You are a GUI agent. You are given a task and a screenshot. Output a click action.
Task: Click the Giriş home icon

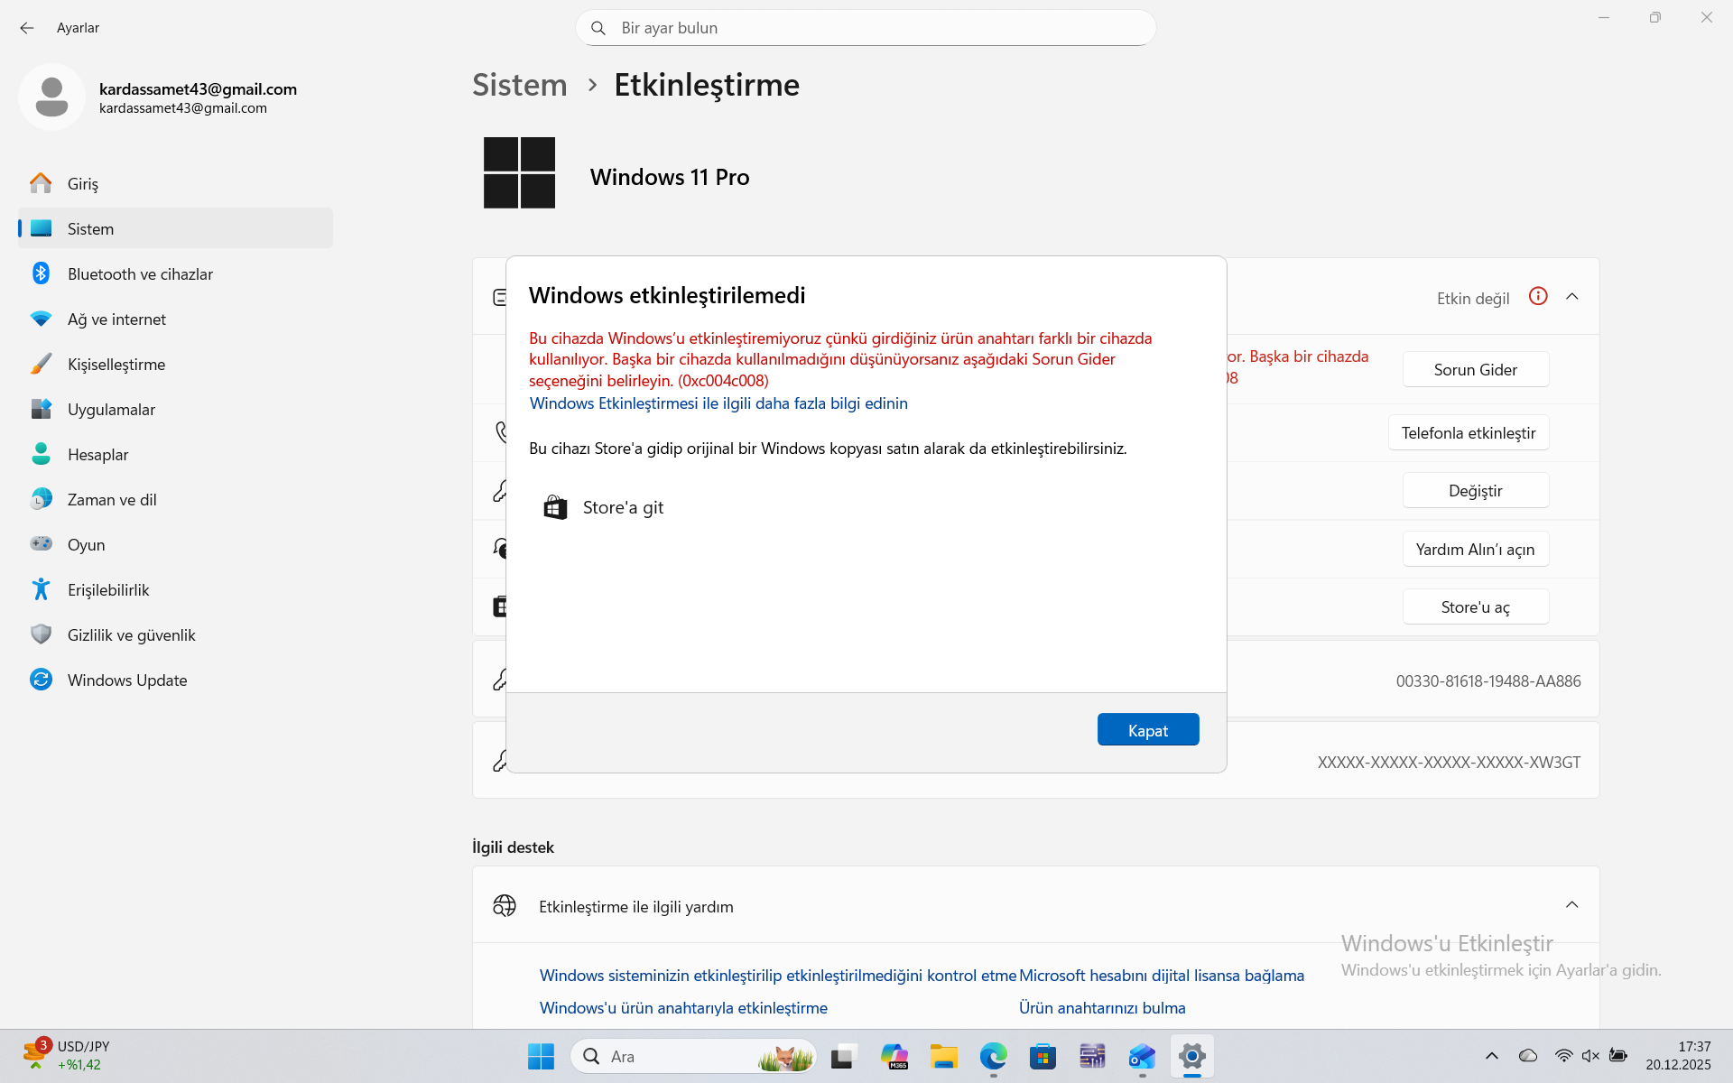[41, 183]
